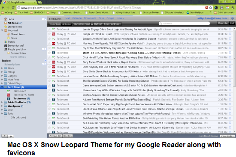236x157 pixels.
Task: Collapse the Tech News folder
Action: click(2, 87)
